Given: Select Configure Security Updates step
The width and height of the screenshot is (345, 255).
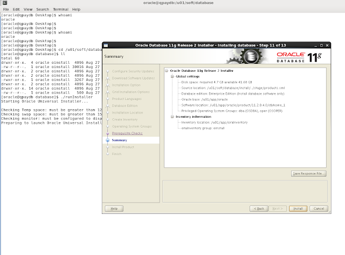Looking at the screenshot, I should (x=133, y=71).
